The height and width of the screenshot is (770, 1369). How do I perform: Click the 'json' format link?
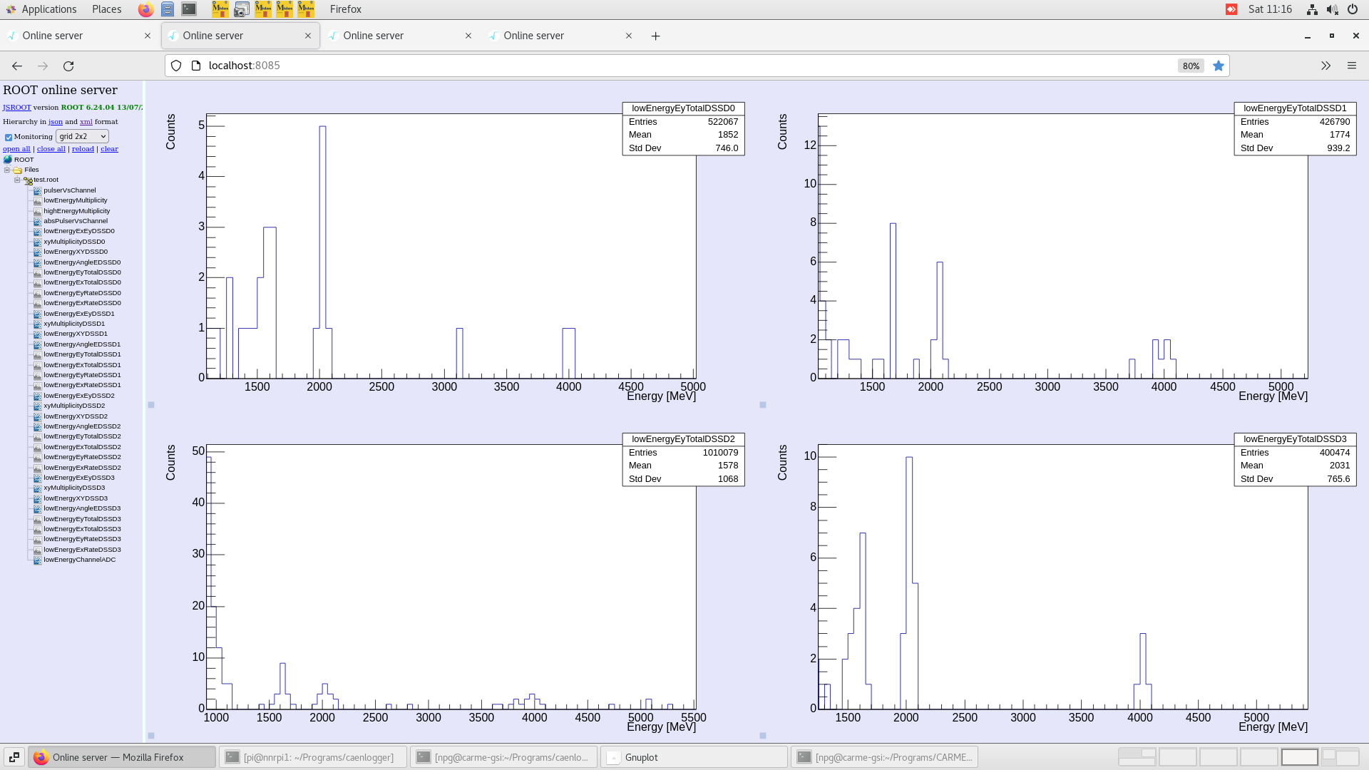[x=55, y=122]
